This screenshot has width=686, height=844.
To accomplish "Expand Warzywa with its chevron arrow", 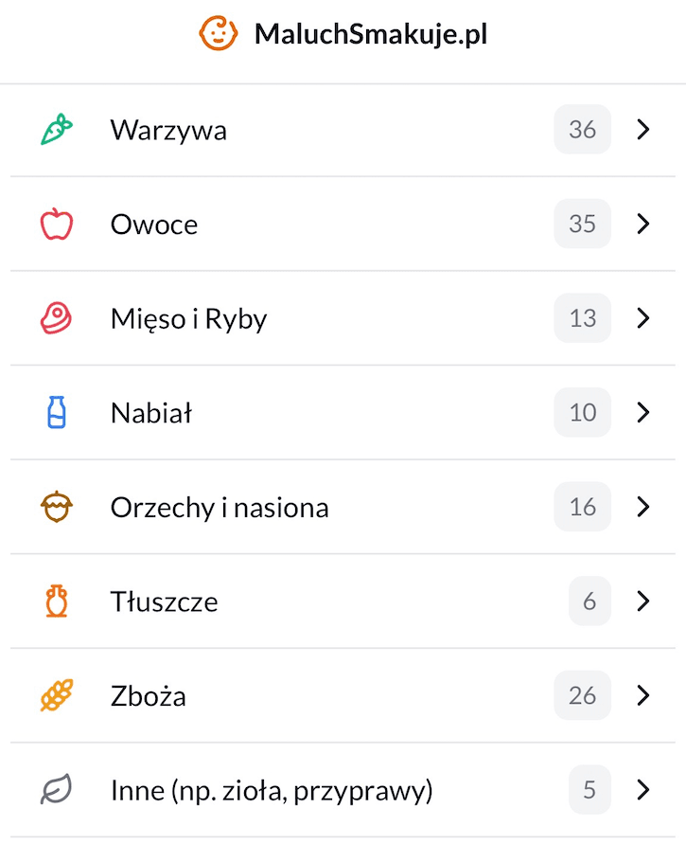I will [643, 129].
